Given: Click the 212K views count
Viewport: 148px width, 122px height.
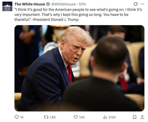Looking at the screenshot, I should (112, 117).
